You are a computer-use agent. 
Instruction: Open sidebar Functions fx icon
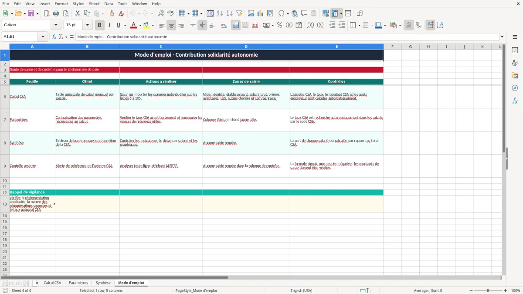(x=515, y=101)
